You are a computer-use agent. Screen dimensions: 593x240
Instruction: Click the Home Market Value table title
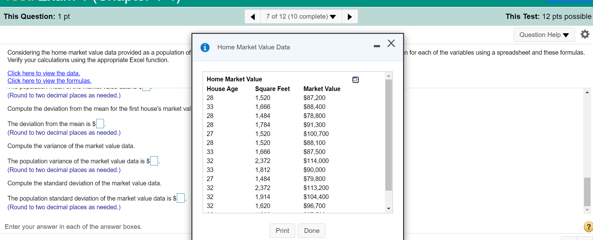coord(234,79)
